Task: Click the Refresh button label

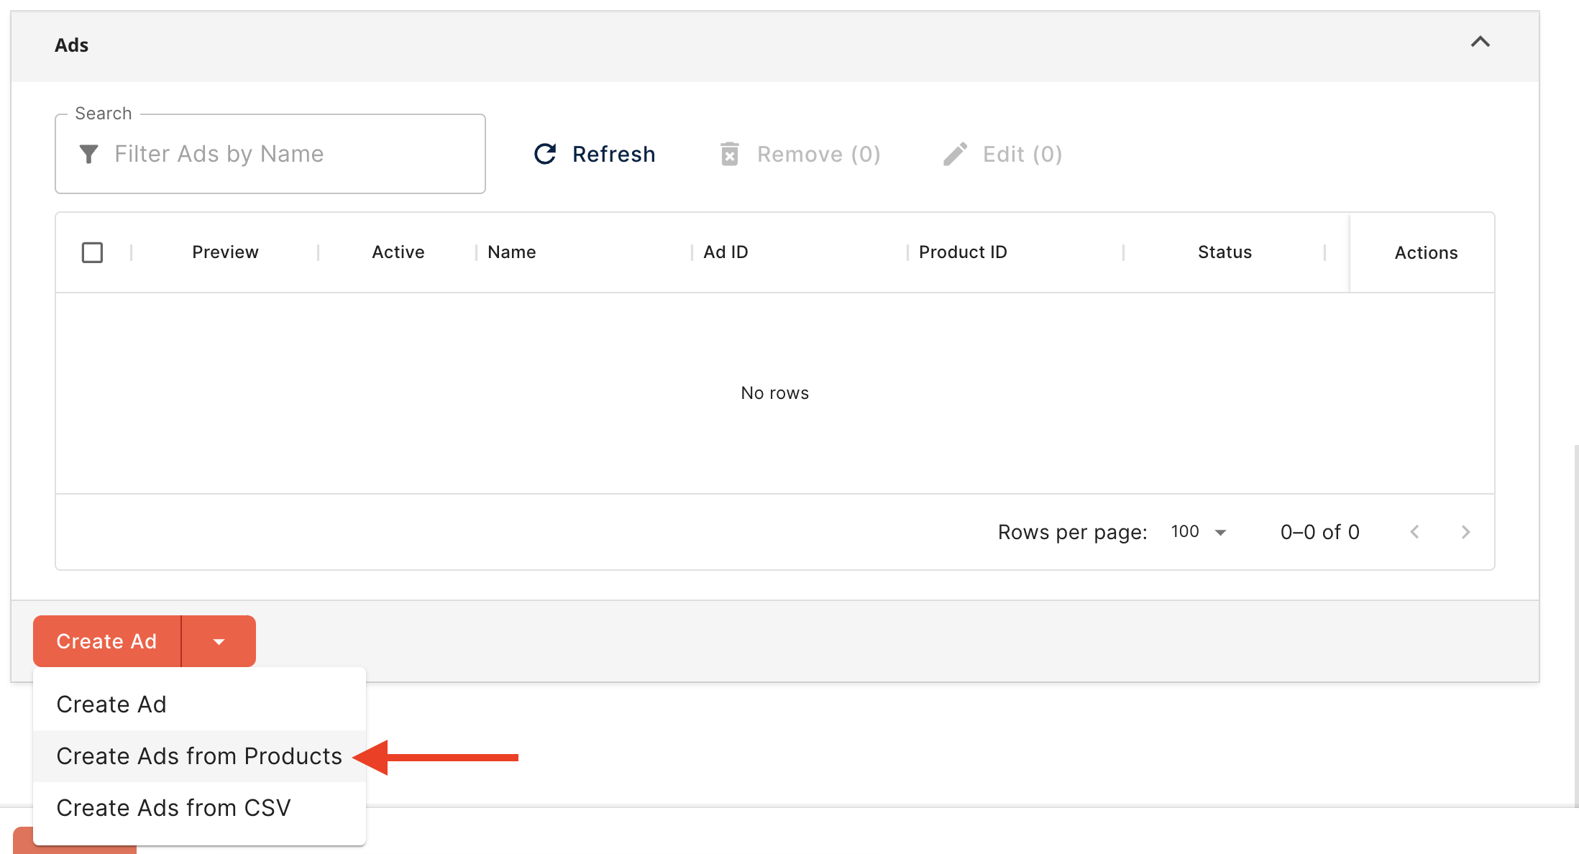Action: (613, 154)
